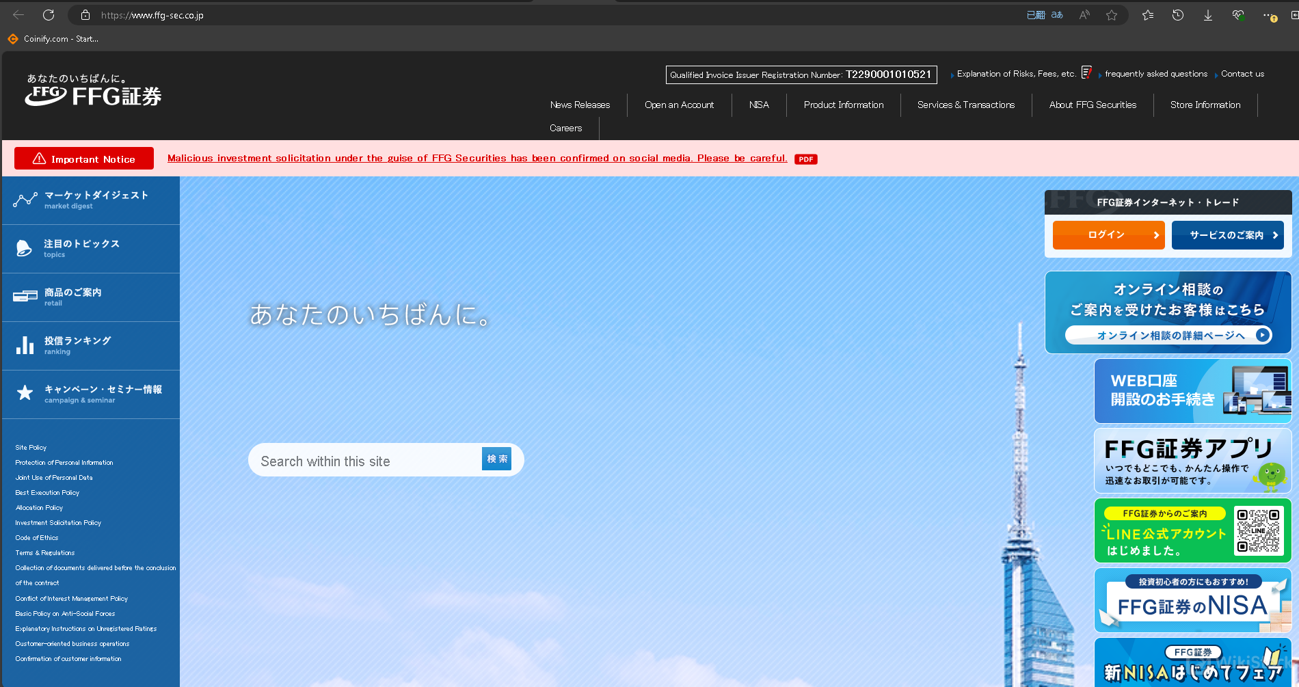Open the Favorites list icon
The height and width of the screenshot is (687, 1299).
1148,14
